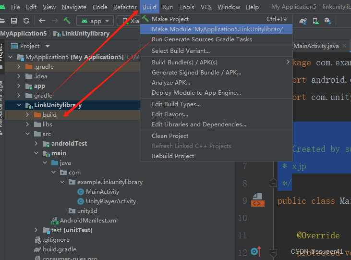This screenshot has height=260, width=351.
Task: Click the LinkUnitylibrary breadcrumb
Action: click(82, 34)
